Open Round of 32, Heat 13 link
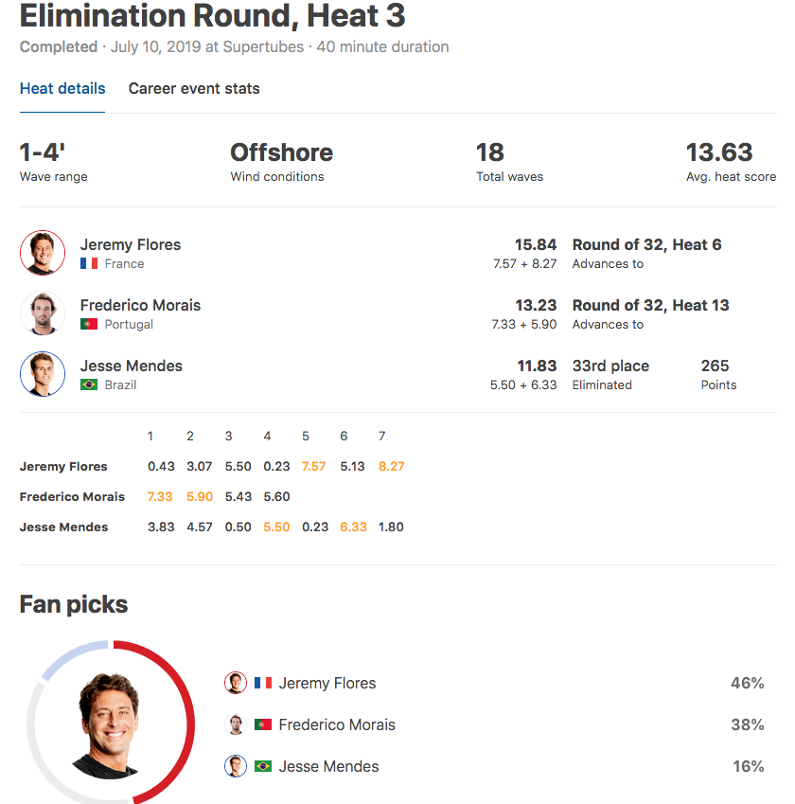Image resolution: width=795 pixels, height=804 pixels. pos(650,305)
